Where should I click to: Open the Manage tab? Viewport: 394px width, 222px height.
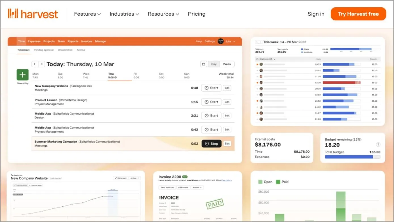[x=100, y=41]
